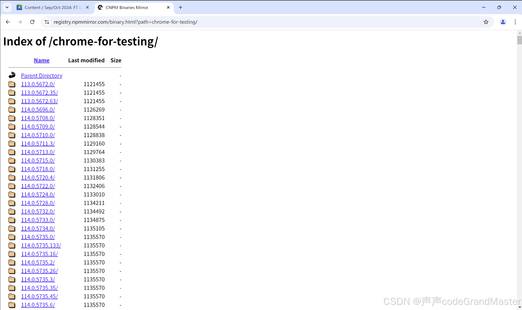Image resolution: width=522 pixels, height=310 pixels.
Task: Open folder 114.0.5735.26/
Action: click(40, 271)
